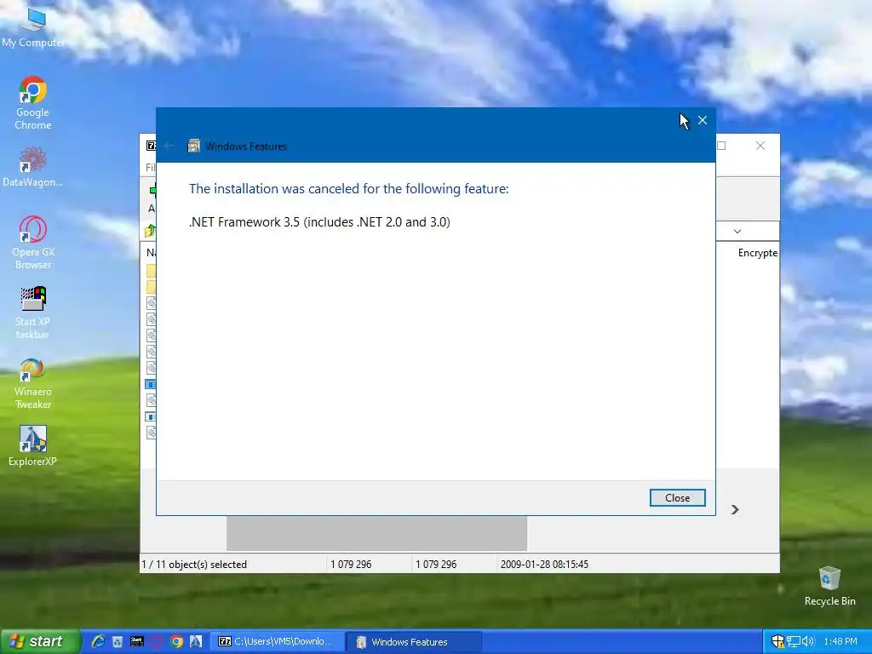872x654 pixels.
Task: Launch Opera GX from quick launch
Action: [x=157, y=642]
